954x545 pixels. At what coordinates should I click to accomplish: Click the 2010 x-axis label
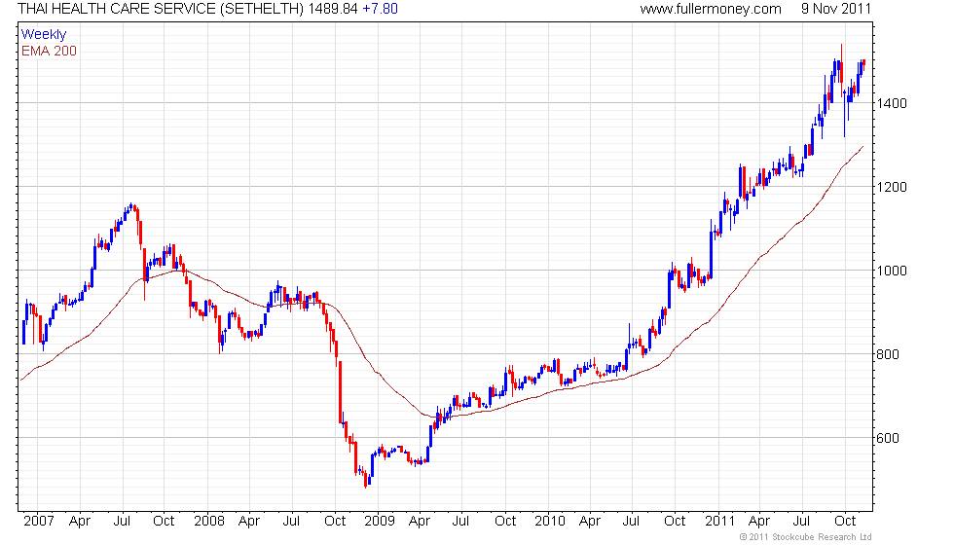coord(550,522)
